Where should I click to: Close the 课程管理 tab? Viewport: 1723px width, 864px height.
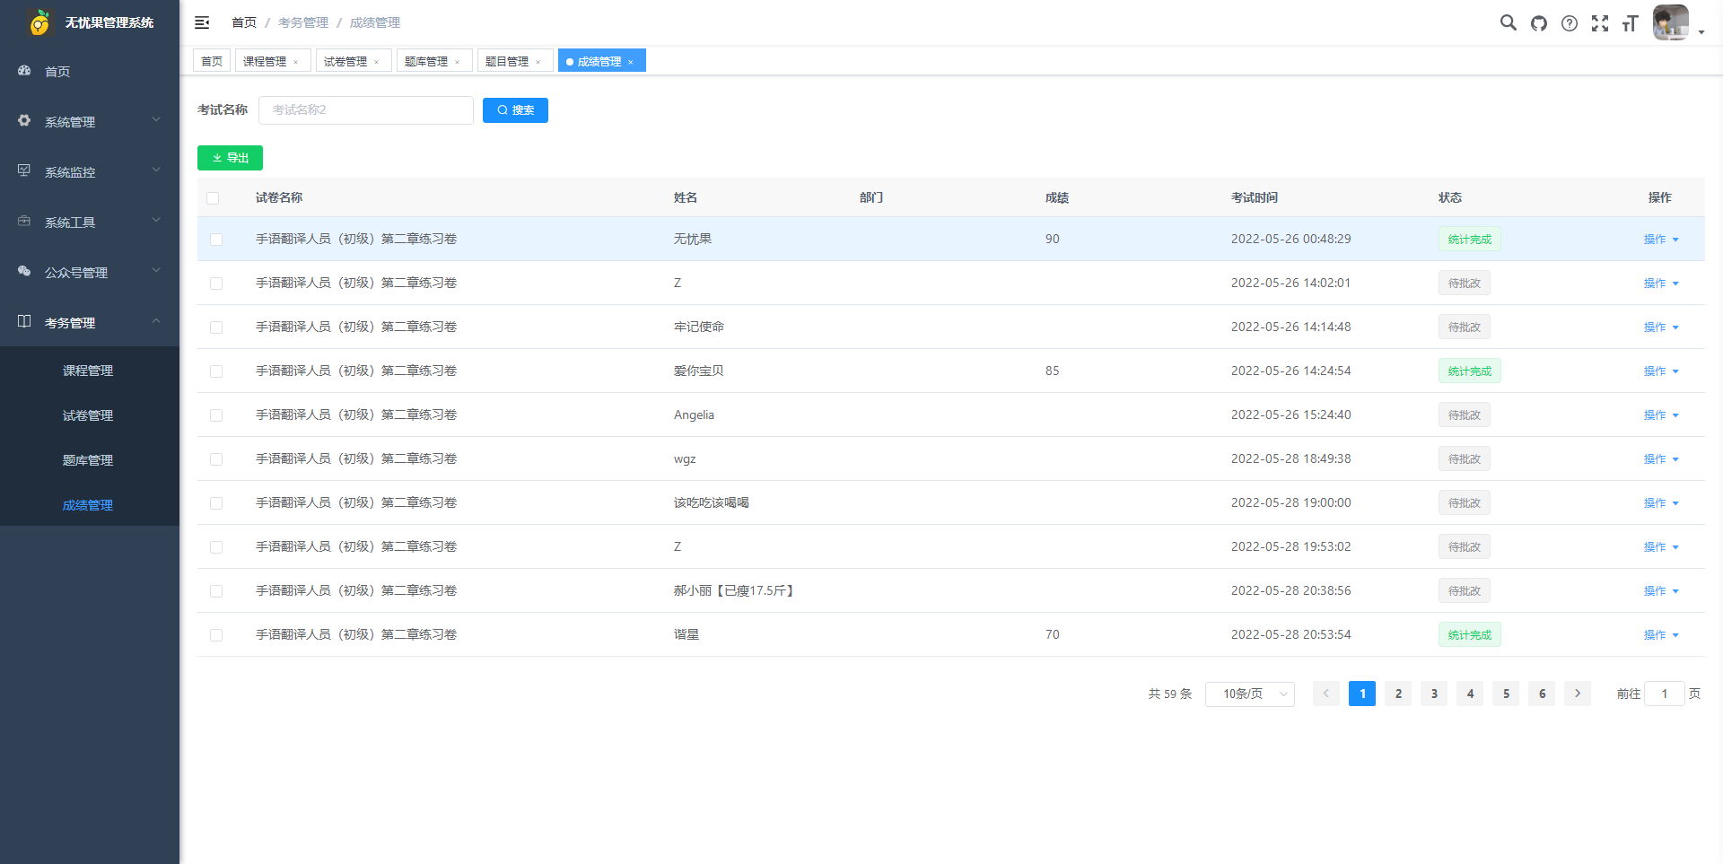point(296,62)
